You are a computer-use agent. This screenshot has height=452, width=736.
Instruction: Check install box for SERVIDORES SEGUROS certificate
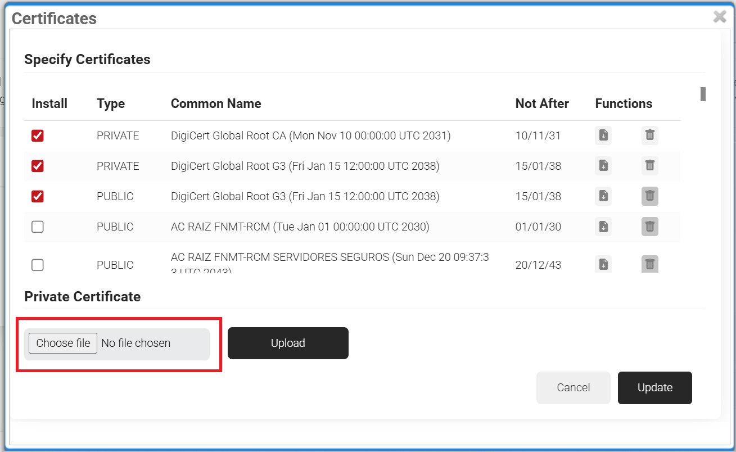pyautogui.click(x=38, y=265)
